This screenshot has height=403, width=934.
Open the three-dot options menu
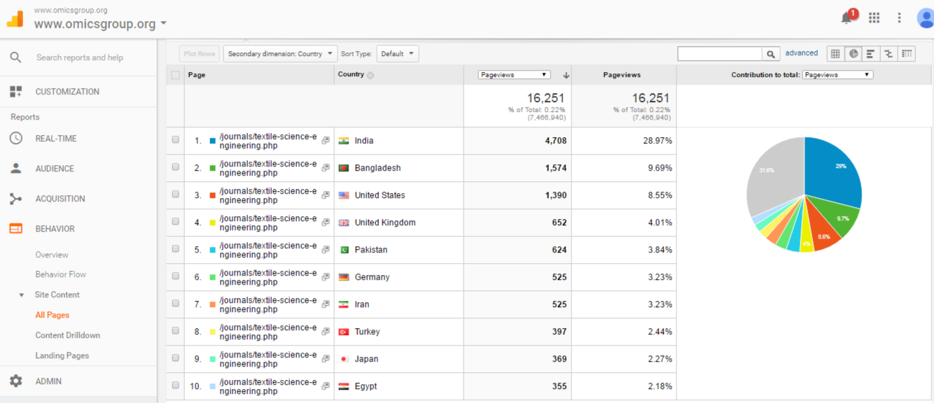pos(900,18)
